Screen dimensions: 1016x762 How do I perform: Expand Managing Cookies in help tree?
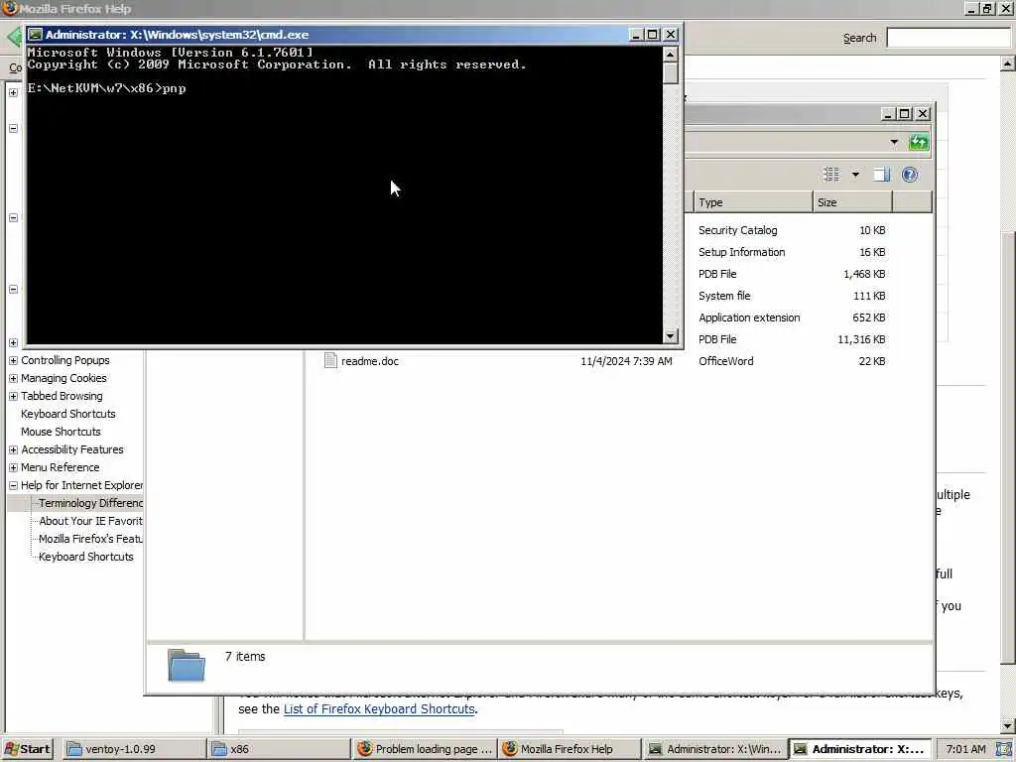[13, 378]
